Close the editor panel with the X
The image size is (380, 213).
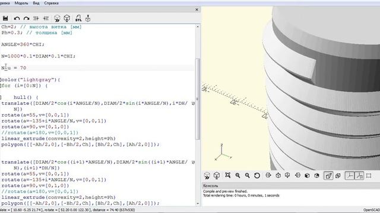197,9
